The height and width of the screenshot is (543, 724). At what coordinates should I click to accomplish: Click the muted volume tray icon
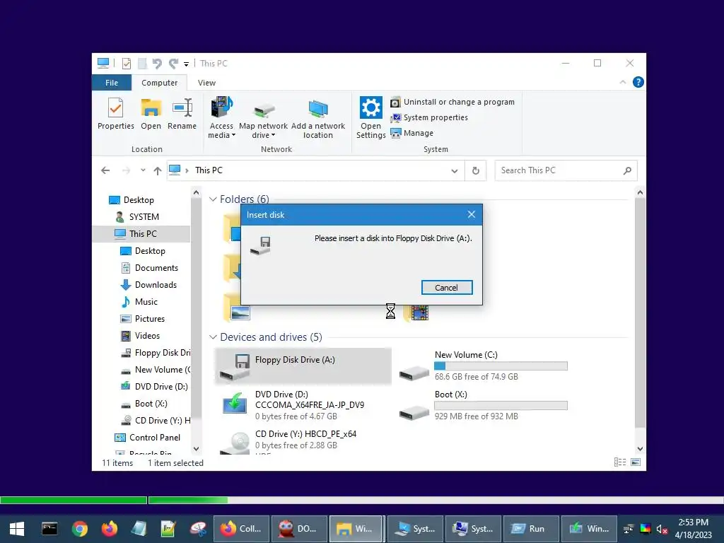(662, 529)
